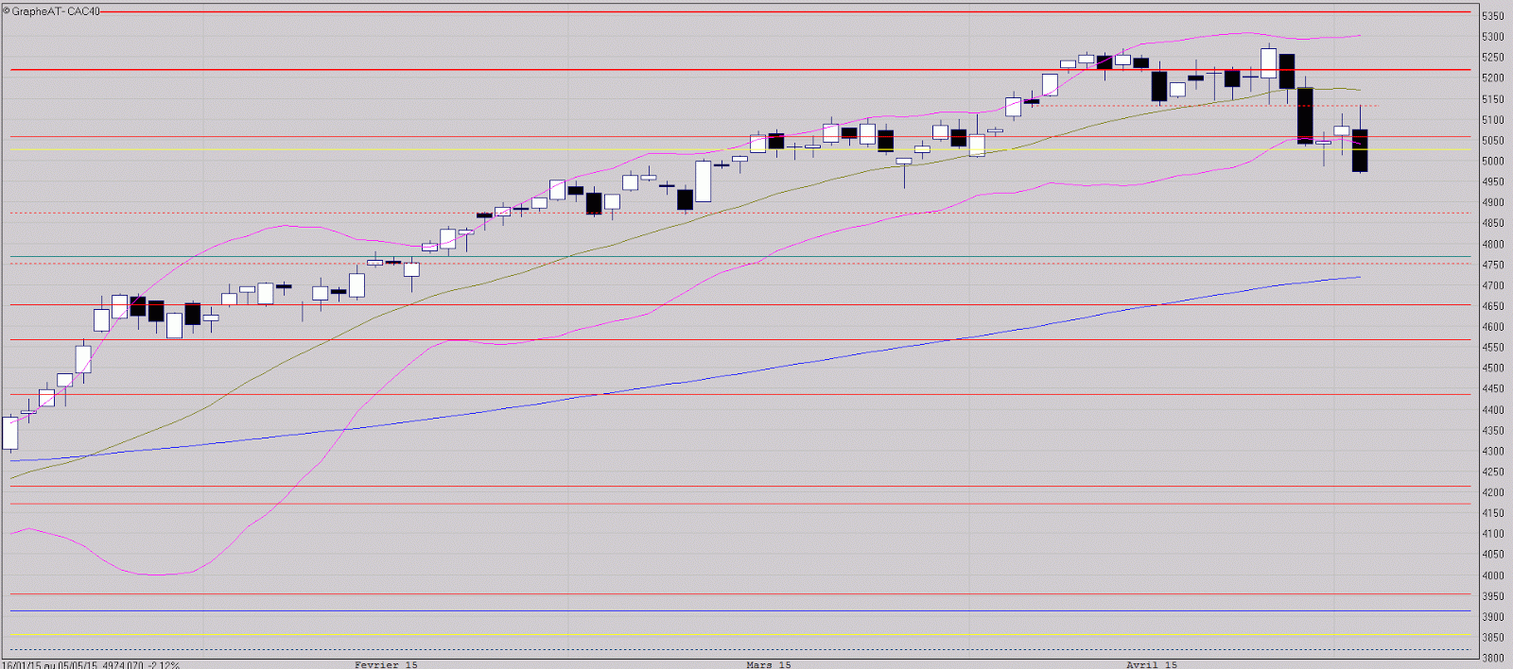Select the Mars 15 date label
Viewport: 1513px width, 669px height.
768,664
